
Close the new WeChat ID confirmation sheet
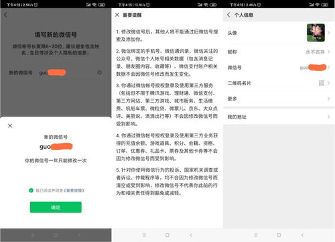pos(10,126)
